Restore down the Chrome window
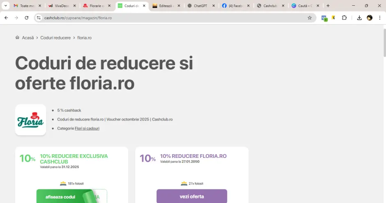386x203 pixels. tap(366, 6)
